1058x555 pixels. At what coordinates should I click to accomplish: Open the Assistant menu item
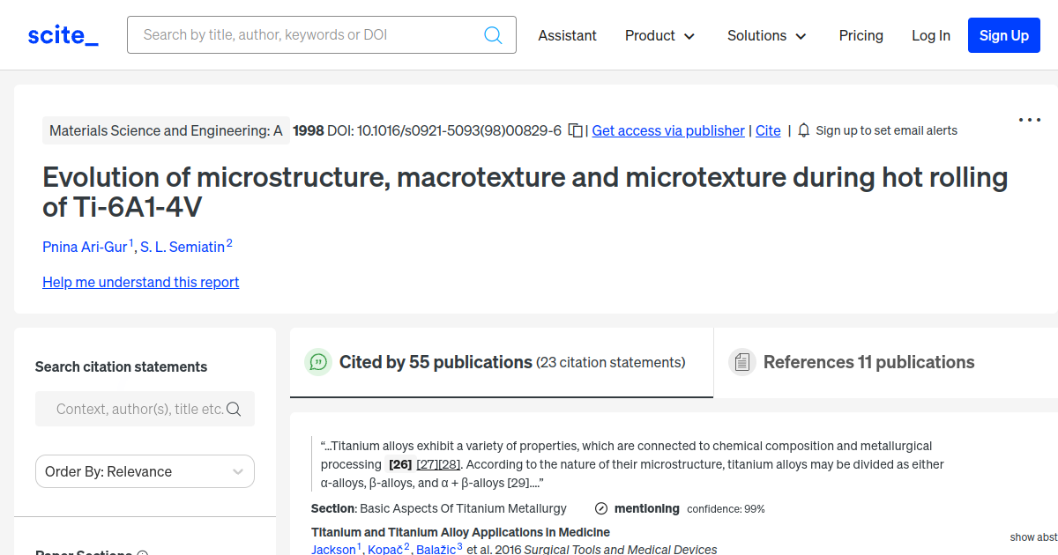point(567,35)
